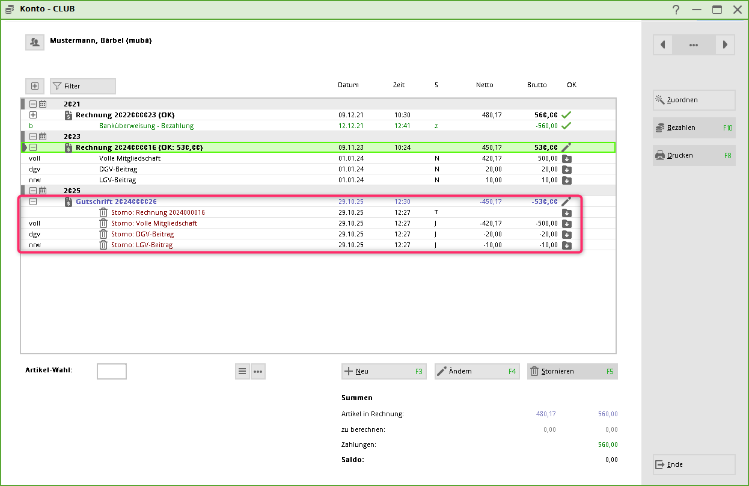The width and height of the screenshot is (749, 486).
Task: Click the download arrow icon on Volle Mitgliedschaft row
Action: point(566,159)
